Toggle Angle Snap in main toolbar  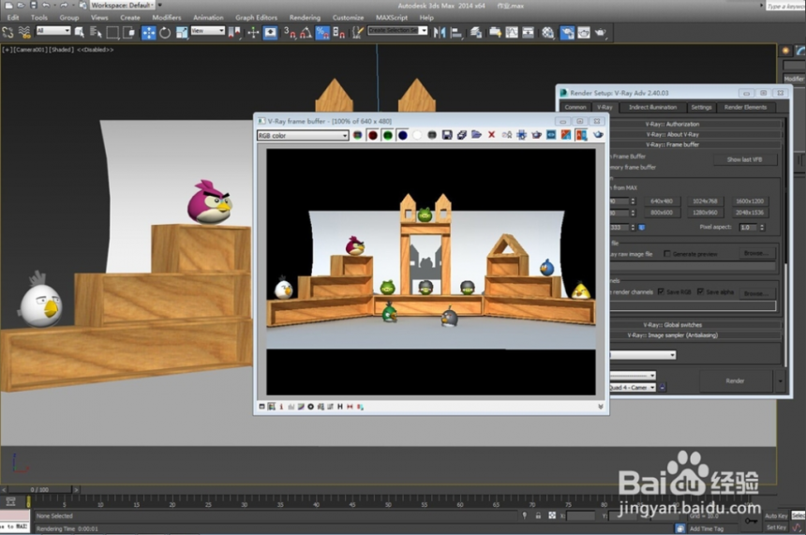point(306,33)
